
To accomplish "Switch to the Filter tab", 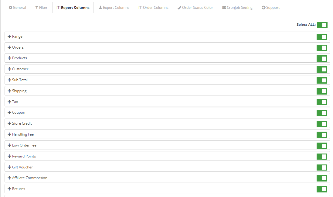I will (x=41, y=7).
